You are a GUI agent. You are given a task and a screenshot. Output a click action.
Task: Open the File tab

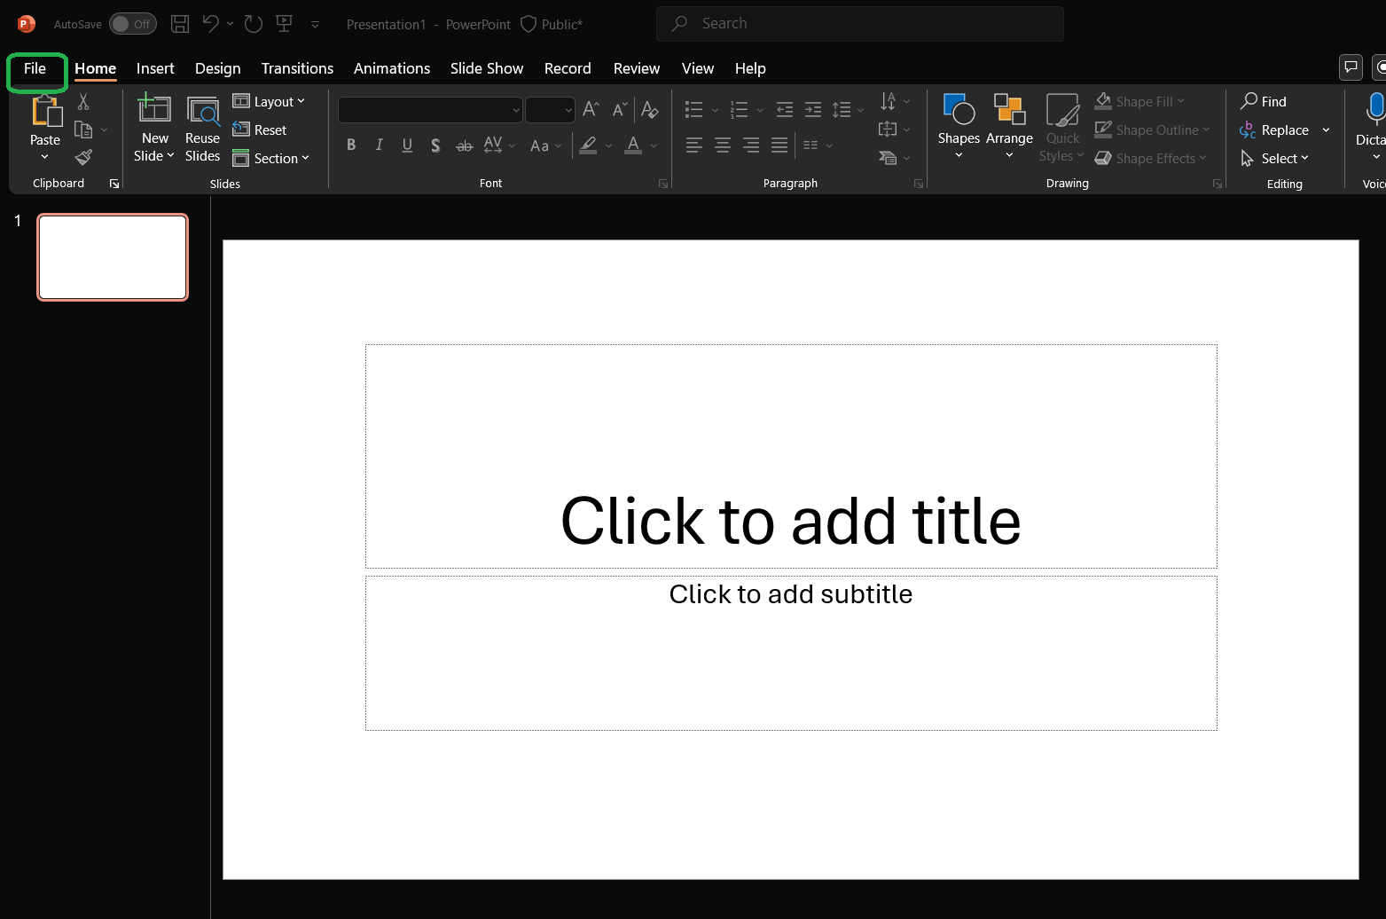point(35,68)
